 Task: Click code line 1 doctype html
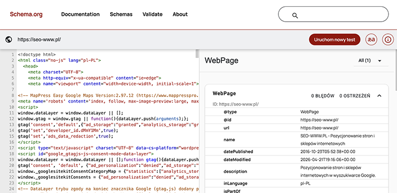coord(37,54)
